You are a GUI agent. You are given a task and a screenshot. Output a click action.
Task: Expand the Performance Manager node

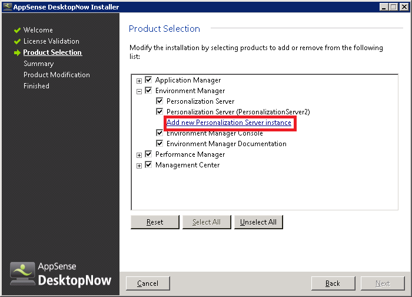139,155
